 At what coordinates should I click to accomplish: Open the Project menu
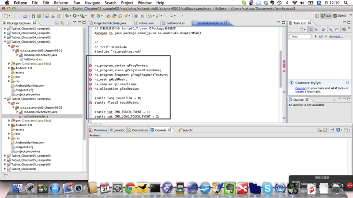click(x=127, y=3)
